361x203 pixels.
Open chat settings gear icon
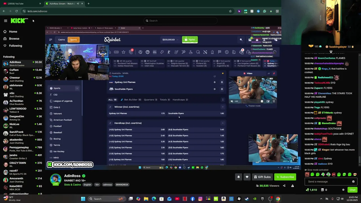(343, 190)
